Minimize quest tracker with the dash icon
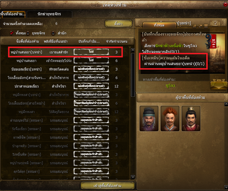The image size is (228, 191). 206,26
